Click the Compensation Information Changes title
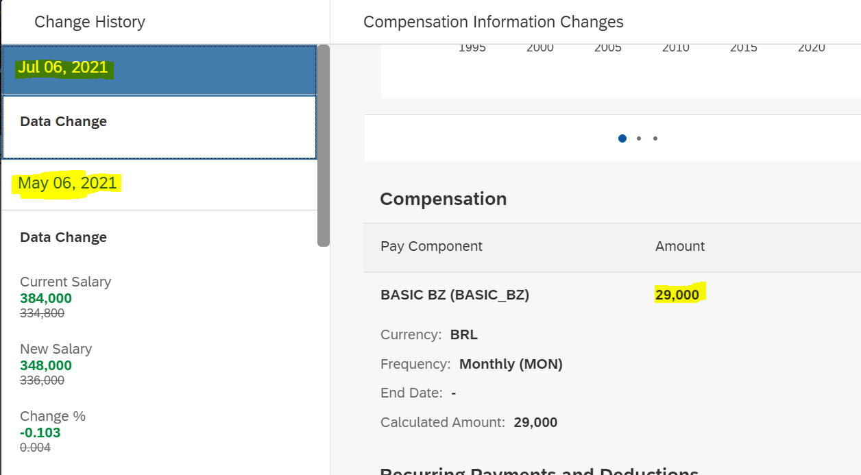 (x=494, y=22)
